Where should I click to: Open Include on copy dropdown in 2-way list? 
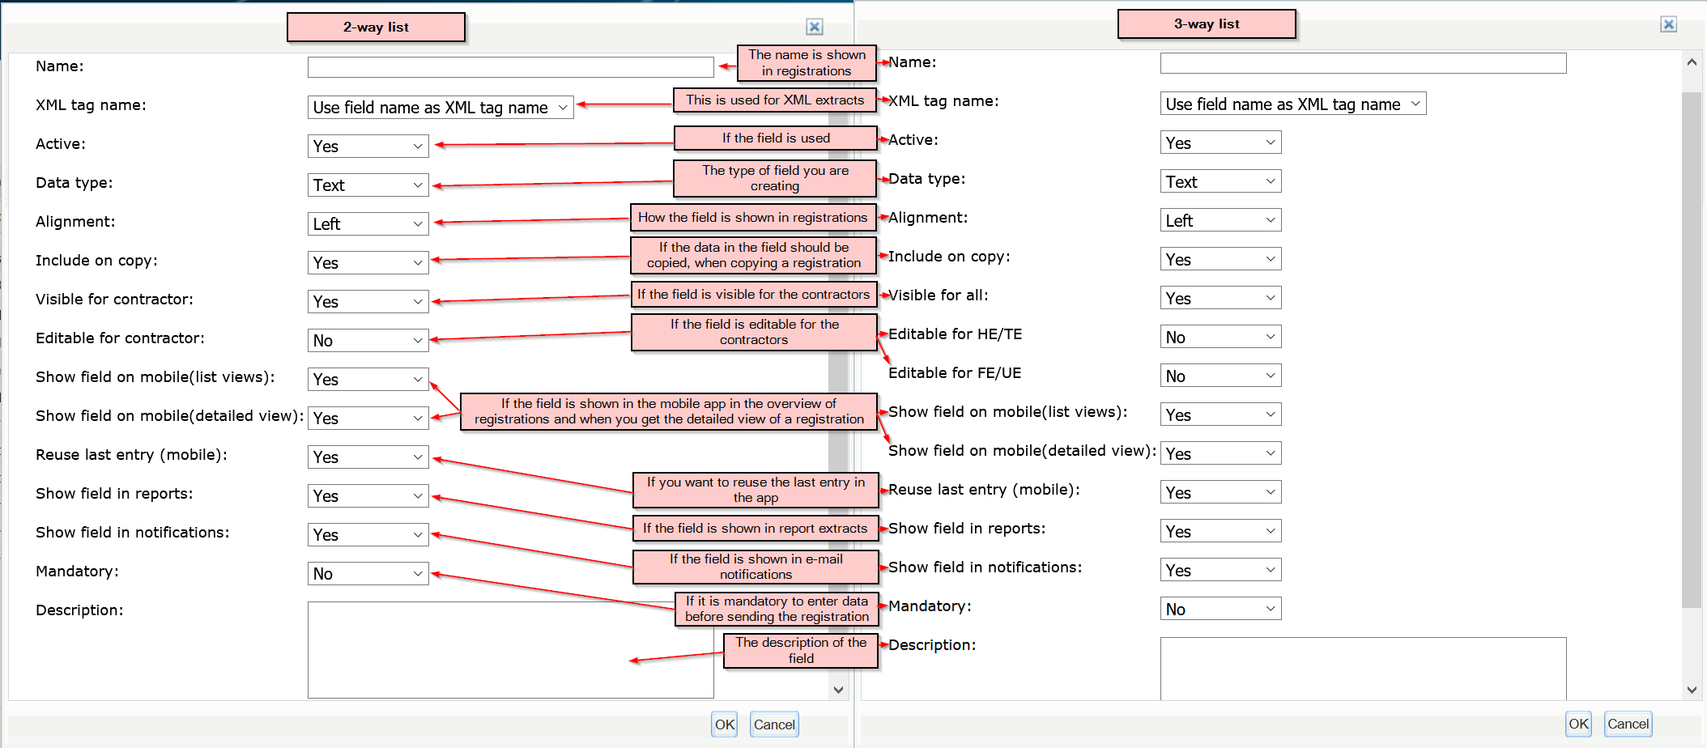coord(368,263)
